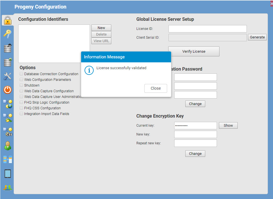Click the database icon with green checkmark

coord(8,62)
